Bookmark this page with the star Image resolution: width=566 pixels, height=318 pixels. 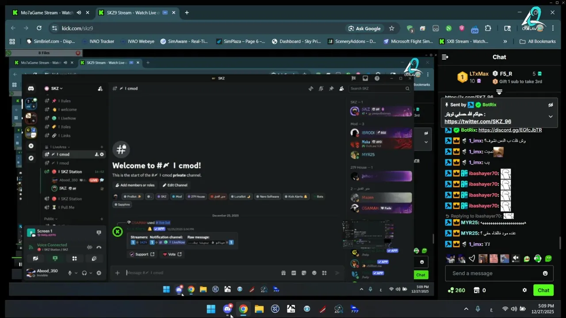(391, 28)
